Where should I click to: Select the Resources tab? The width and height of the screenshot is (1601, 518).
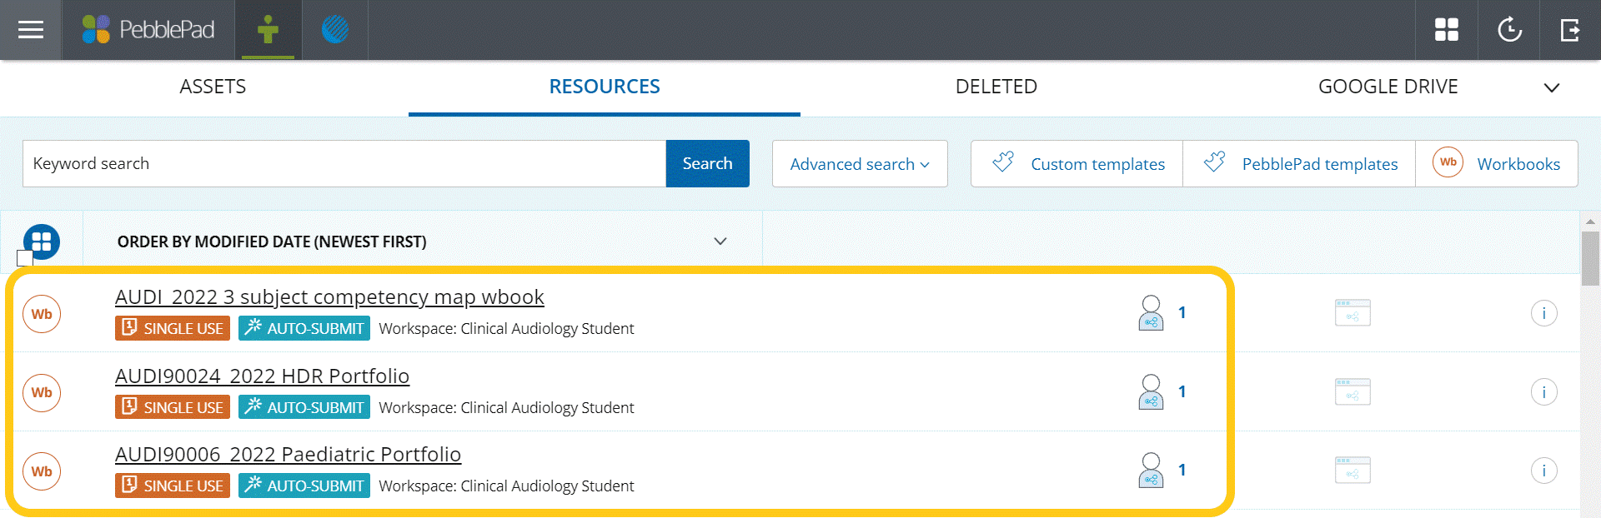pyautogui.click(x=605, y=87)
